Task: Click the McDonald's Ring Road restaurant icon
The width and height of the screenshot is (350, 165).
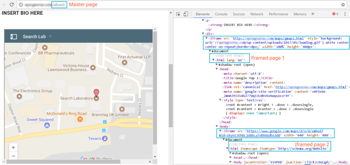Action: [80, 120]
